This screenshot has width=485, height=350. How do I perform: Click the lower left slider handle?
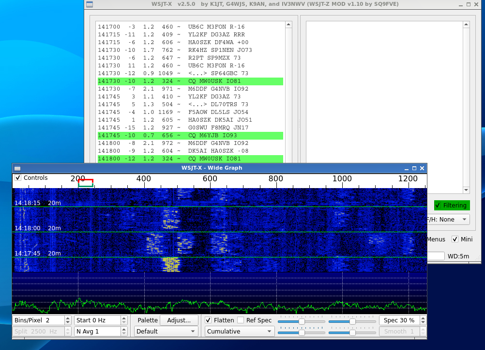(x=302, y=333)
